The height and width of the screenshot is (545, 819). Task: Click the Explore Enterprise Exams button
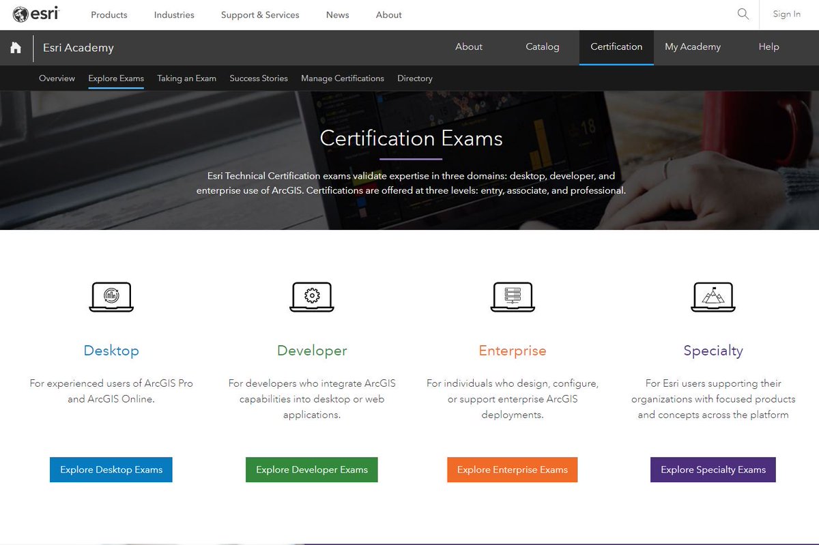coord(513,470)
